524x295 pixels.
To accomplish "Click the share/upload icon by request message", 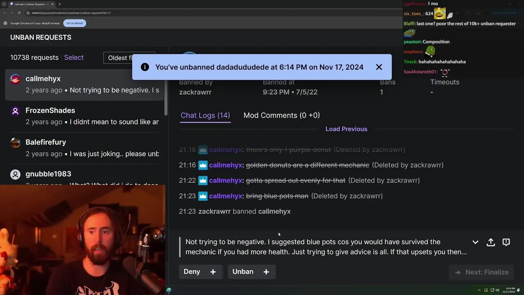I will pyautogui.click(x=491, y=242).
